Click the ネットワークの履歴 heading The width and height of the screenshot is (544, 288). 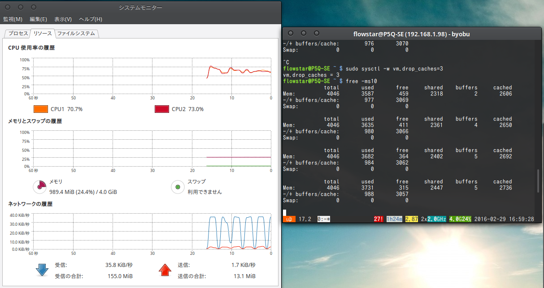pos(30,204)
